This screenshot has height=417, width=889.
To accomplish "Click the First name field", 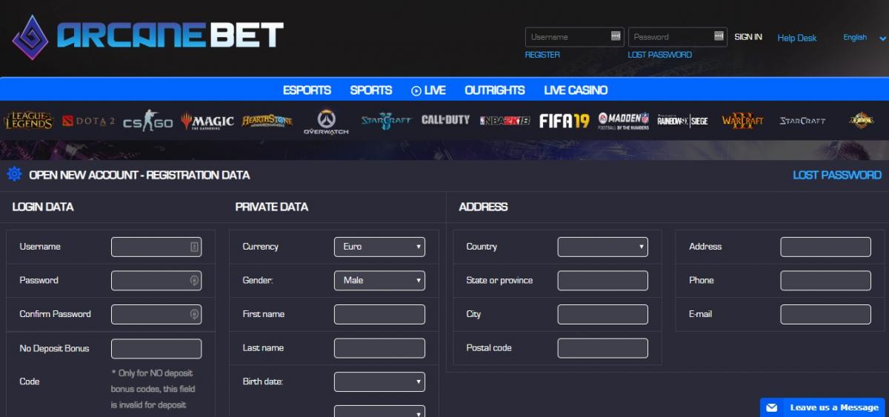I will pyautogui.click(x=379, y=314).
